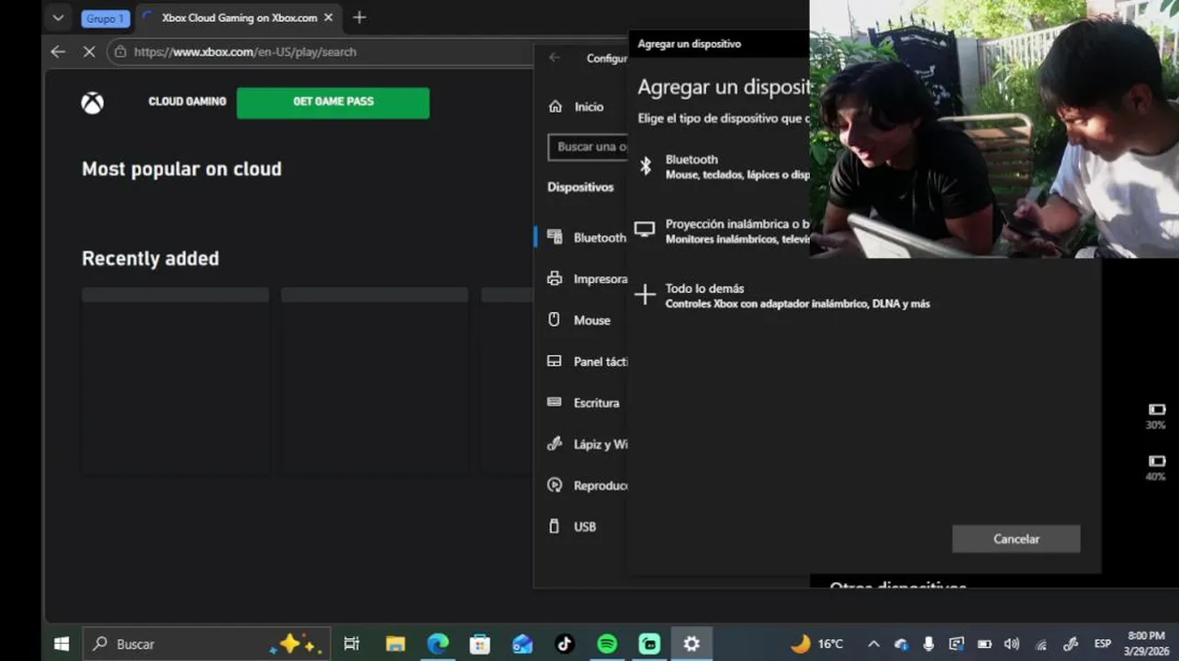The height and width of the screenshot is (661, 1179).
Task: Click the 40% battery device icon
Action: pos(1156,461)
